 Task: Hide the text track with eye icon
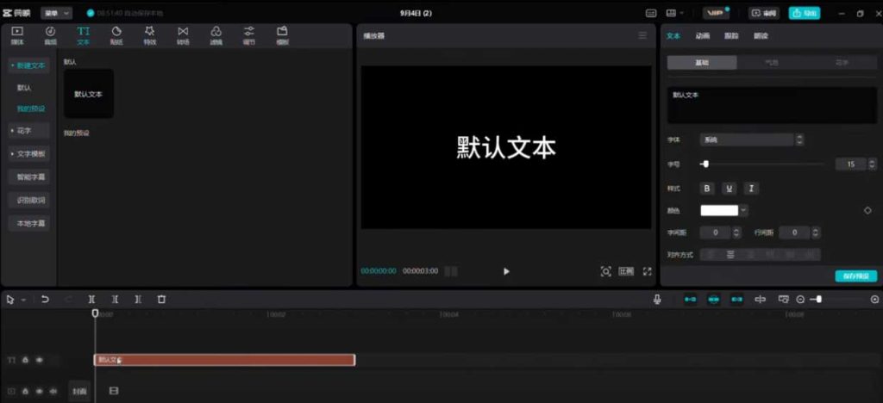point(39,360)
